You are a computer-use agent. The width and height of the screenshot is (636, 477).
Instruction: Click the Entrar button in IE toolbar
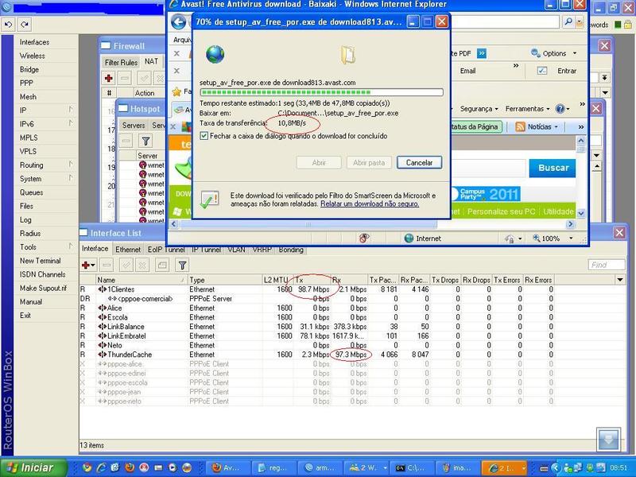(x=566, y=71)
